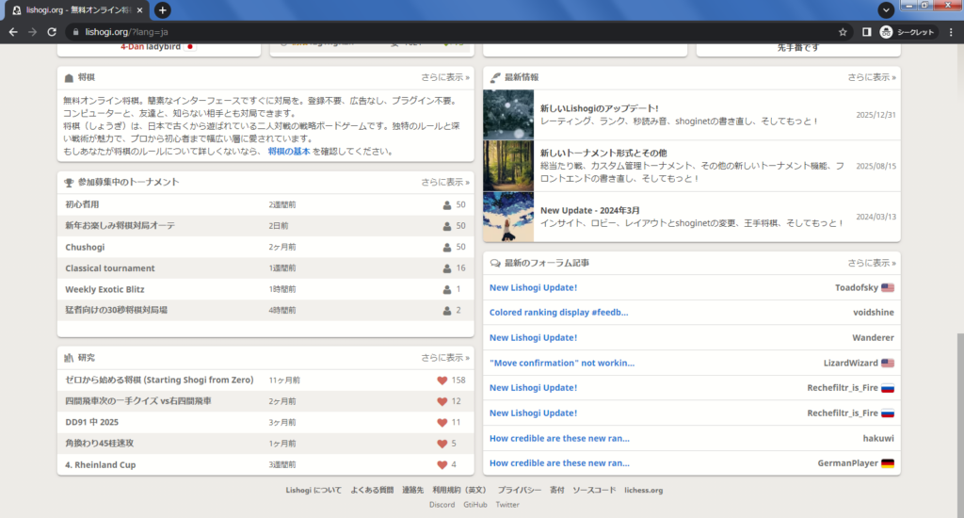Image resolution: width=964 pixels, height=518 pixels.
Task: Show more studies via さらに表示
Action: click(x=445, y=358)
